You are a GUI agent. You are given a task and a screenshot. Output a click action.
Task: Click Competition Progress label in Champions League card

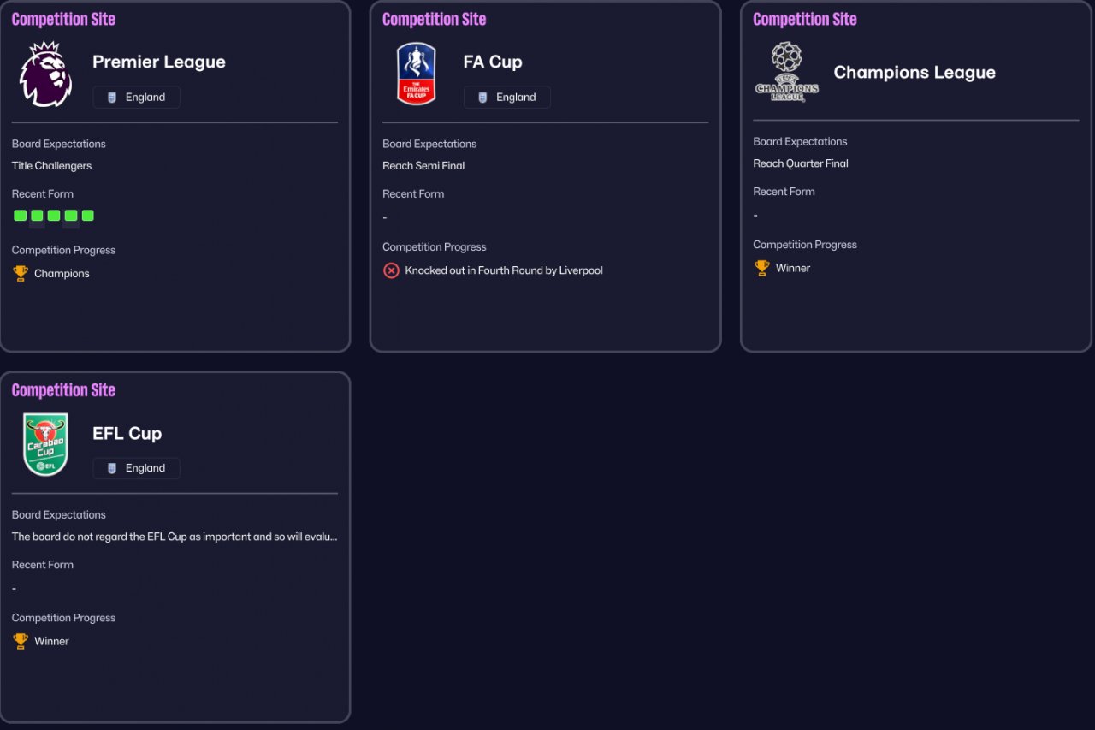pos(805,245)
